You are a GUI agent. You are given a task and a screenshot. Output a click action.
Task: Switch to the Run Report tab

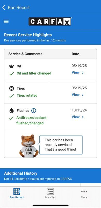[x=17, y=193]
